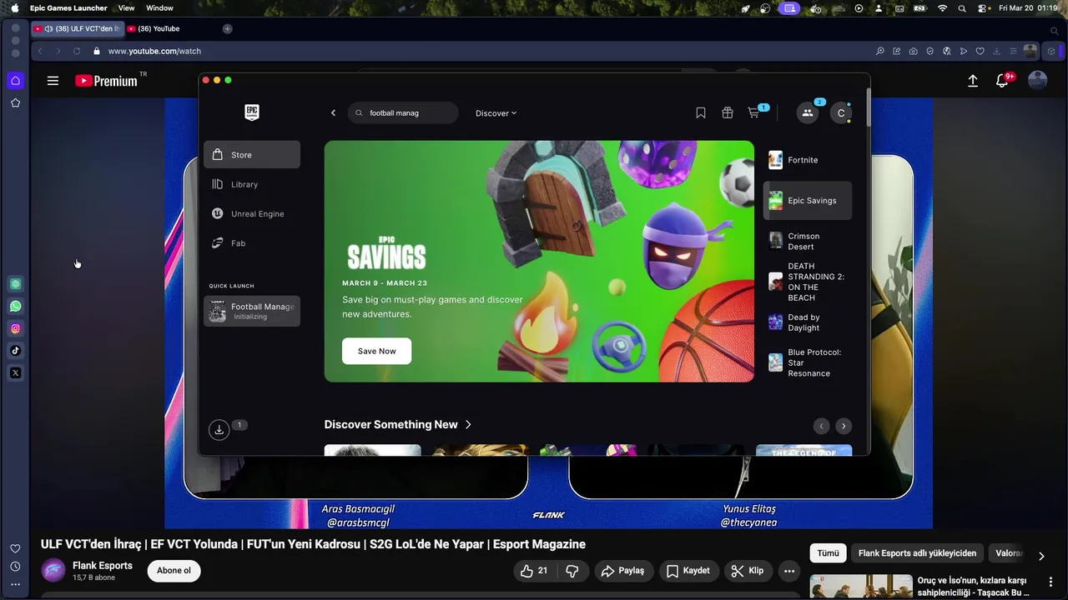Select DEATH STRANDING 2: ON THE BEACH

pos(808,282)
